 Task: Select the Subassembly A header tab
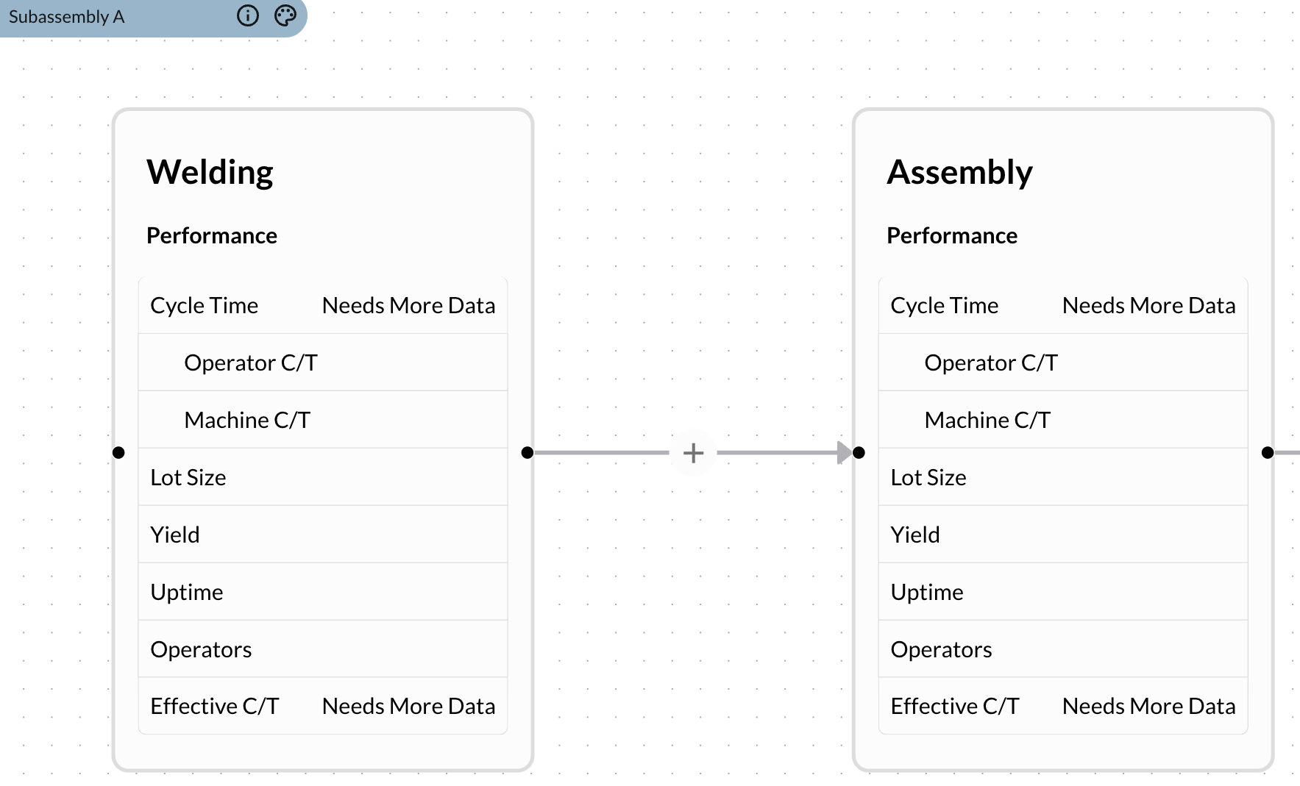pos(66,16)
